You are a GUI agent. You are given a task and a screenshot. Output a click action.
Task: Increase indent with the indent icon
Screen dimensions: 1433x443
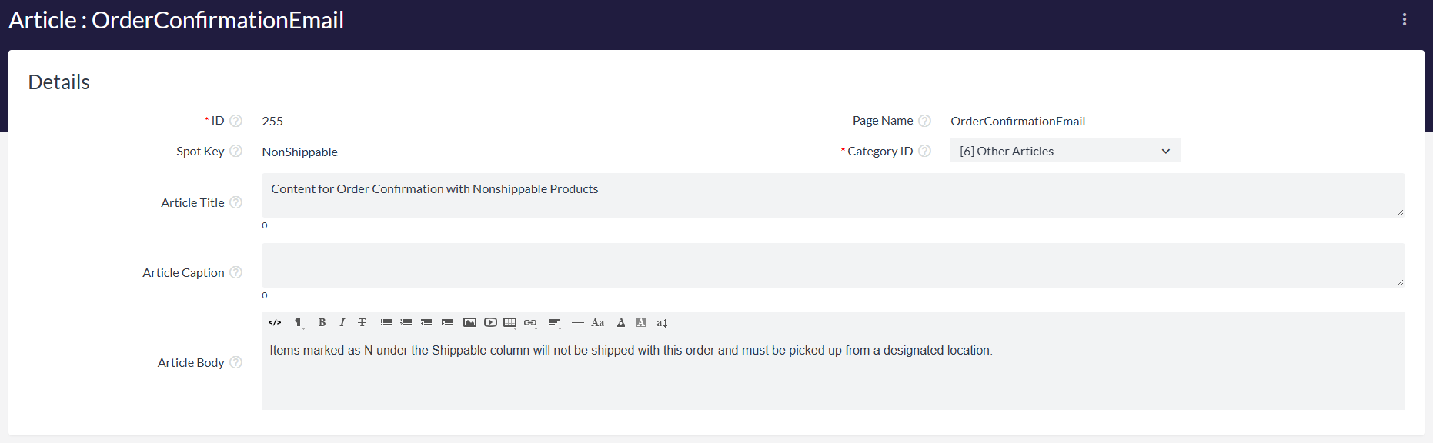[446, 323]
